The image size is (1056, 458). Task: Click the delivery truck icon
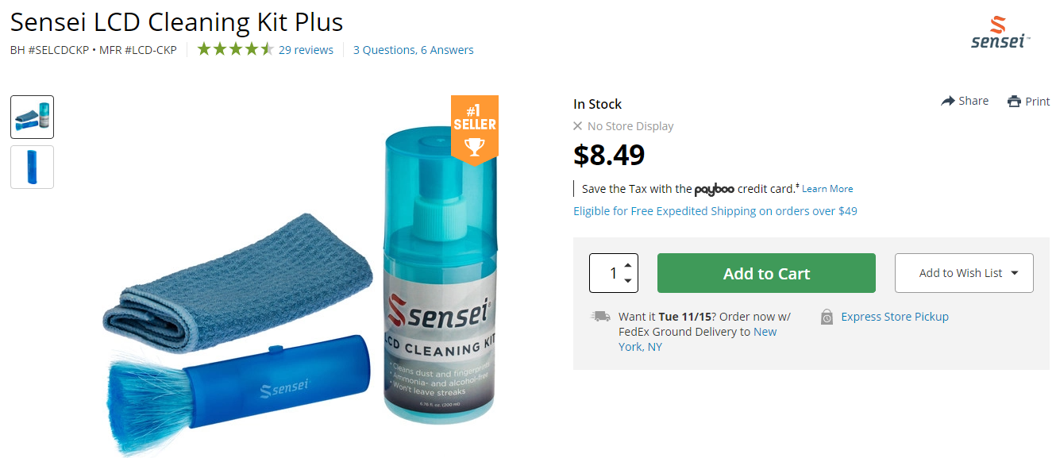point(600,316)
